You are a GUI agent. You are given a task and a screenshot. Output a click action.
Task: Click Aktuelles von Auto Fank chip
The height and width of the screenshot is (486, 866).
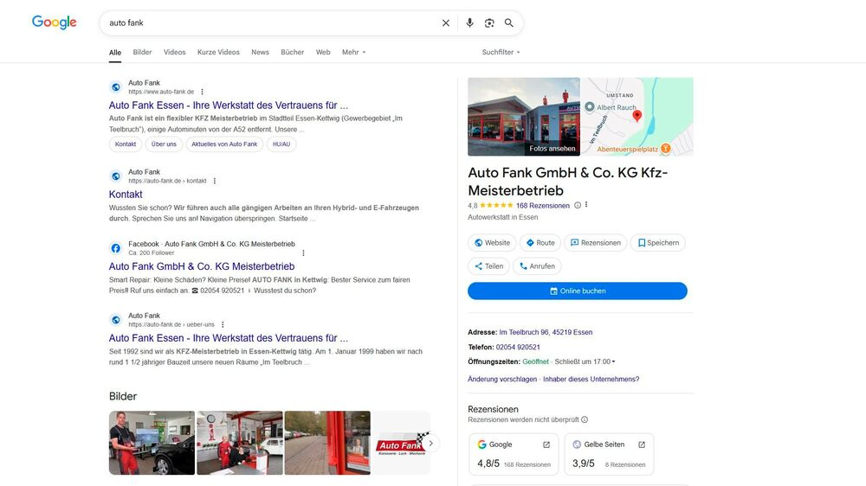point(224,144)
